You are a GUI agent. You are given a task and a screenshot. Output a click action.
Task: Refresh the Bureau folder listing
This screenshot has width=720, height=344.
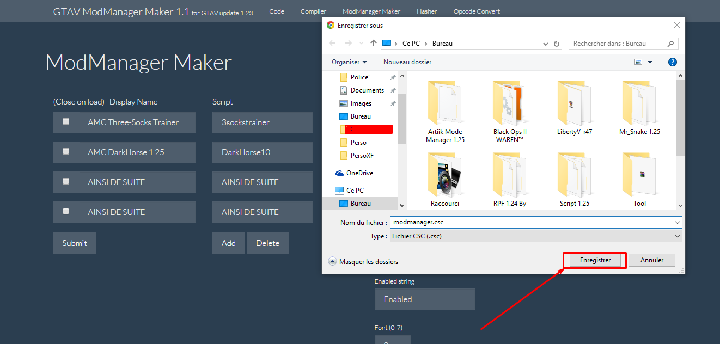(556, 44)
